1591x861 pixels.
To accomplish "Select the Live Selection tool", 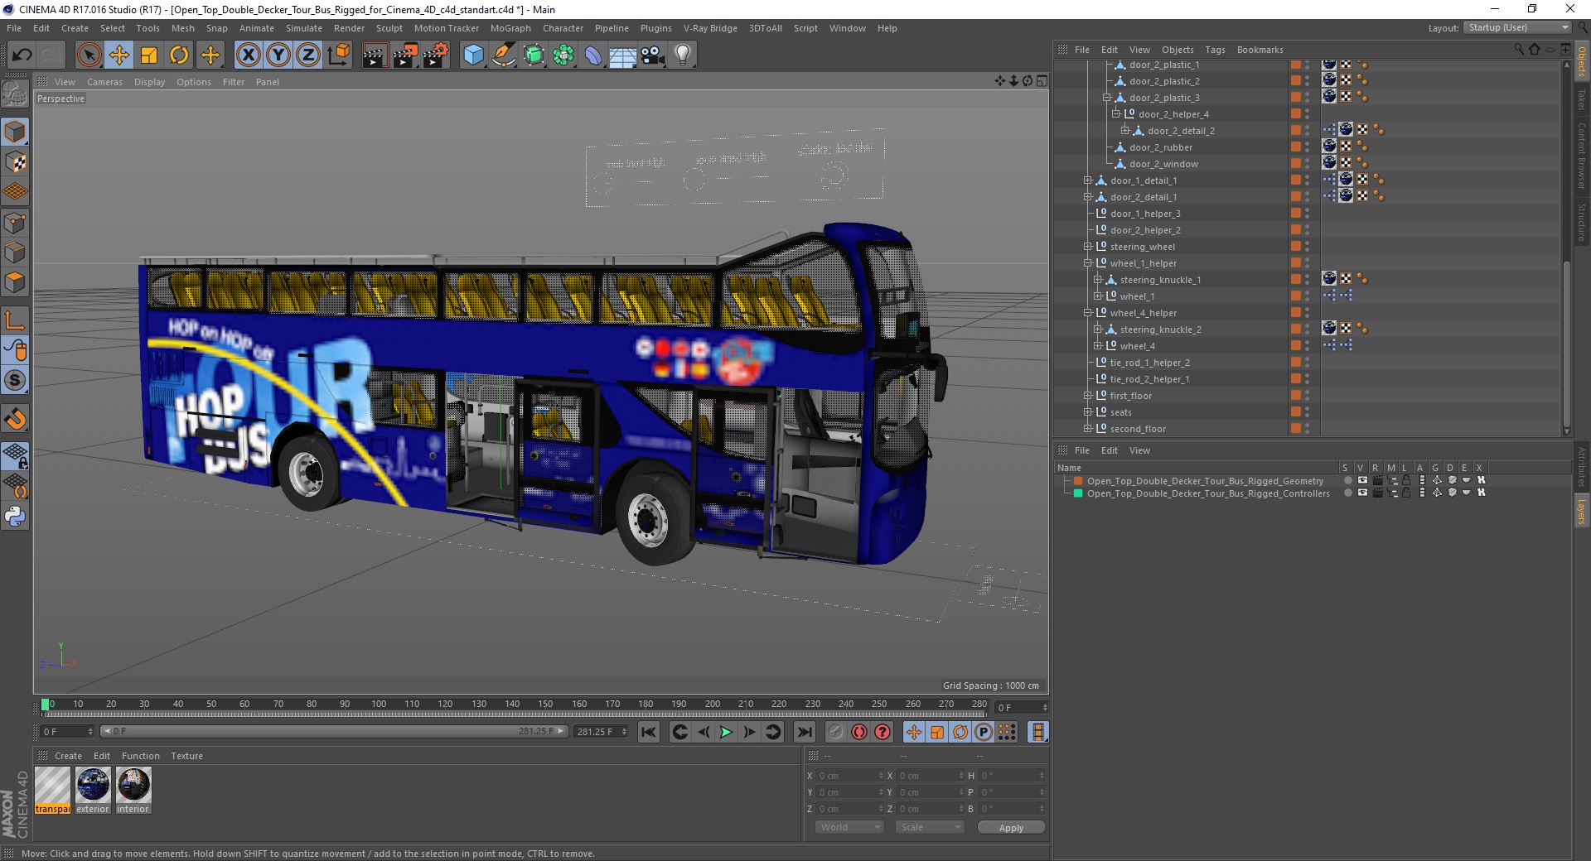I will point(89,55).
